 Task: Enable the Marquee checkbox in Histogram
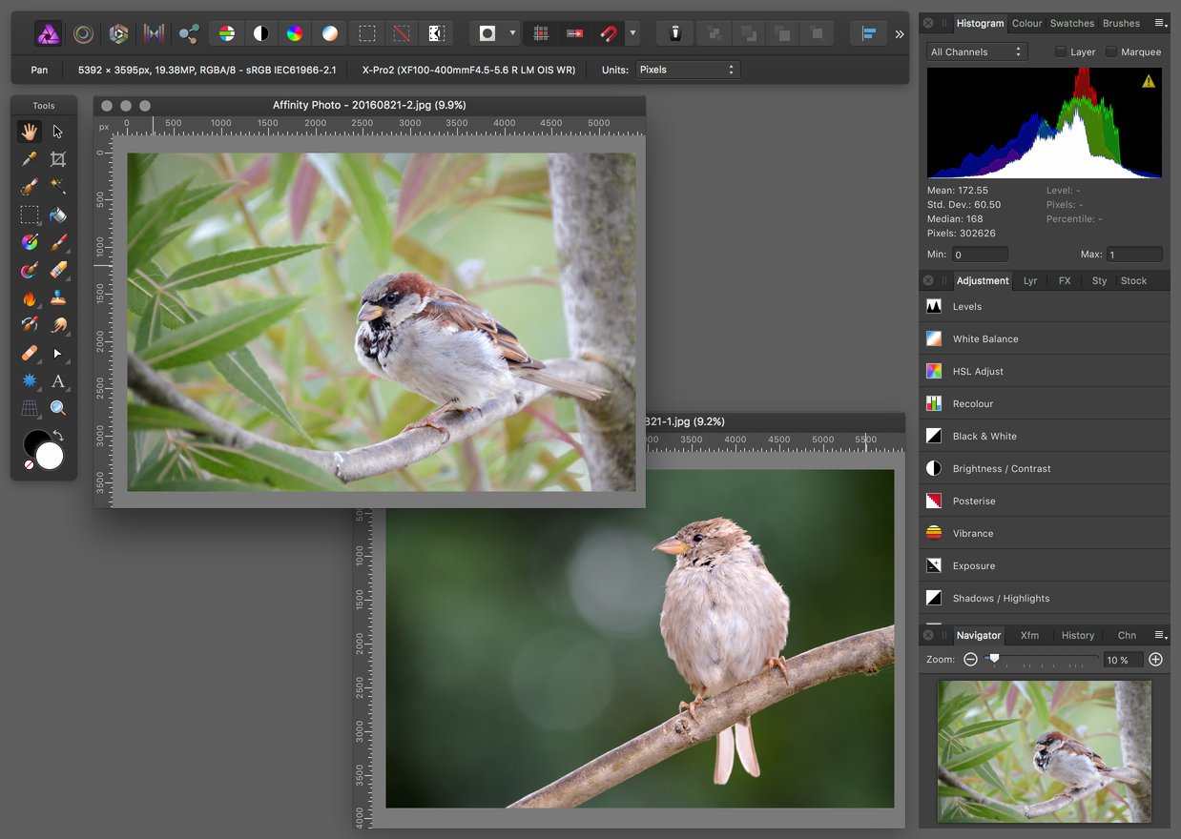tap(1111, 51)
